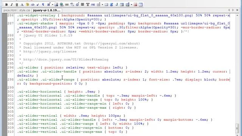Insert a center alignment tag icon

tap(82, 5)
